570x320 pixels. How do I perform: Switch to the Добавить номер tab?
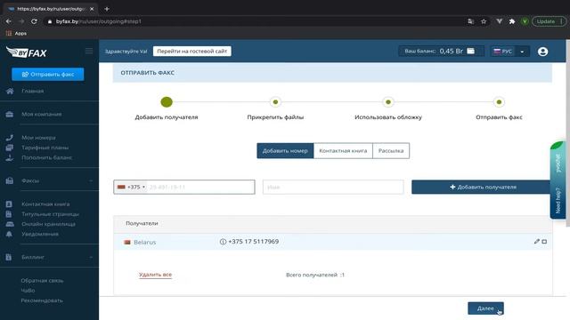pyautogui.click(x=285, y=150)
